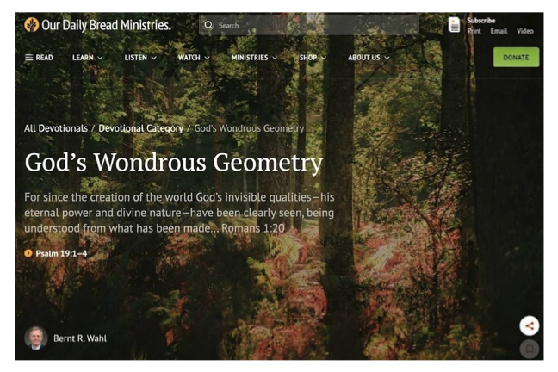Screen dimensions: 558x372
Task: Click the orange arrow icon beside Psalm 19:1–4
Action: point(28,253)
